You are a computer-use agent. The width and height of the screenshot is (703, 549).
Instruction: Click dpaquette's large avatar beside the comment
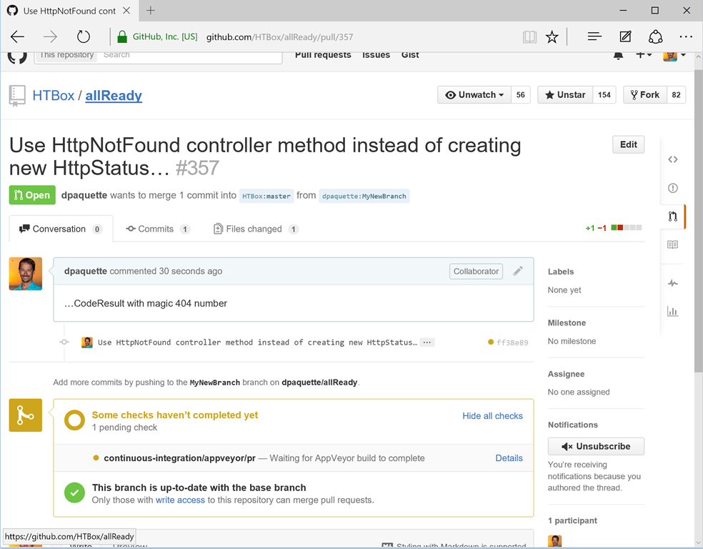coord(26,274)
